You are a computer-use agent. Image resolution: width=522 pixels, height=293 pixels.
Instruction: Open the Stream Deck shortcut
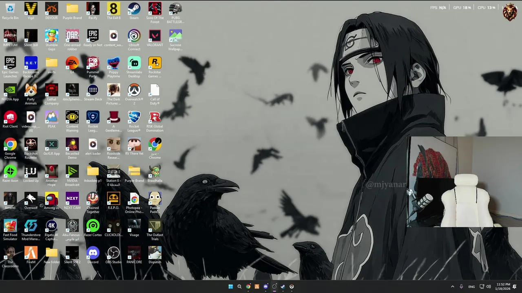[x=93, y=93]
